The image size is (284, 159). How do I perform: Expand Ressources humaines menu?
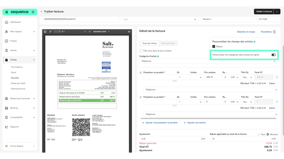click(x=34, y=99)
